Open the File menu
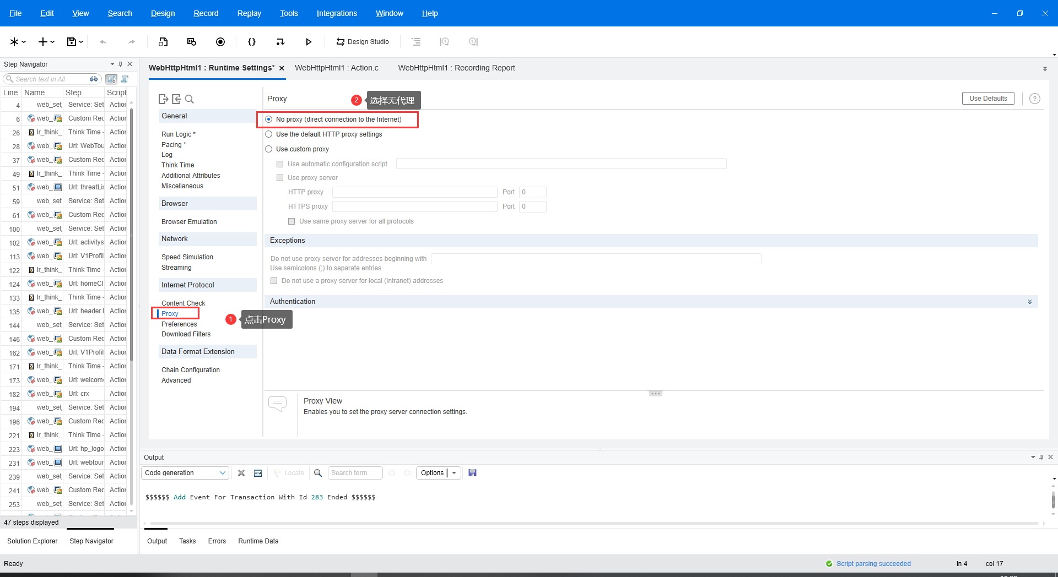The height and width of the screenshot is (577, 1058). 15,13
